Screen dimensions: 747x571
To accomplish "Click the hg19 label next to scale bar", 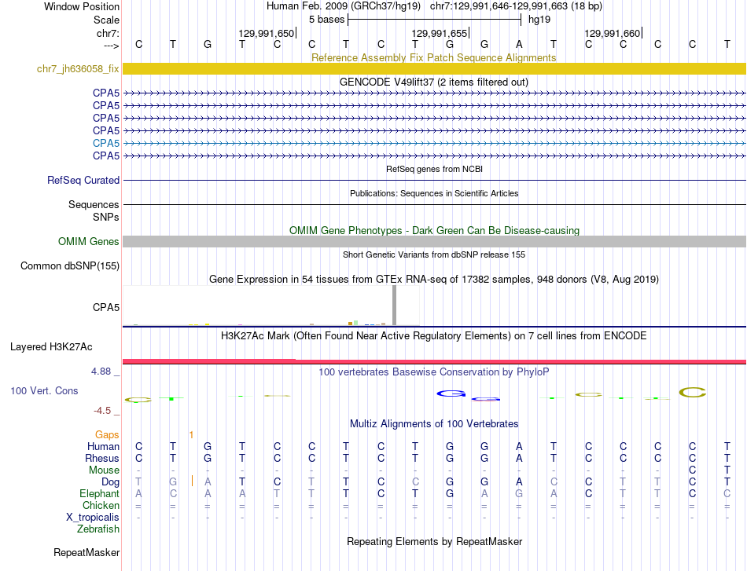I will pos(539,20).
